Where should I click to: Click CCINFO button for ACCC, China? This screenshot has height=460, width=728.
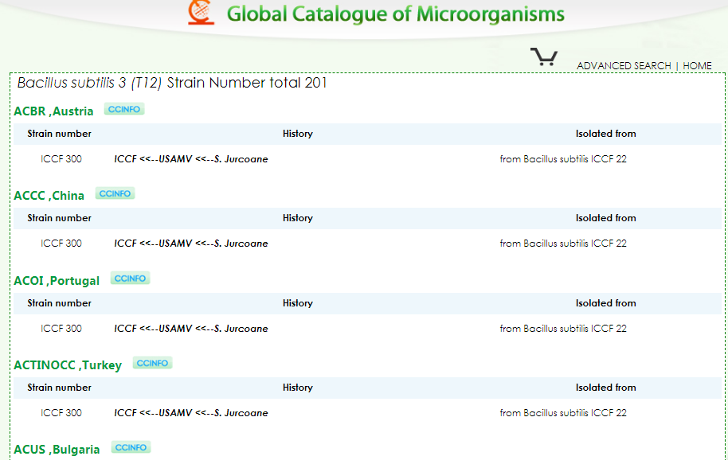point(115,193)
